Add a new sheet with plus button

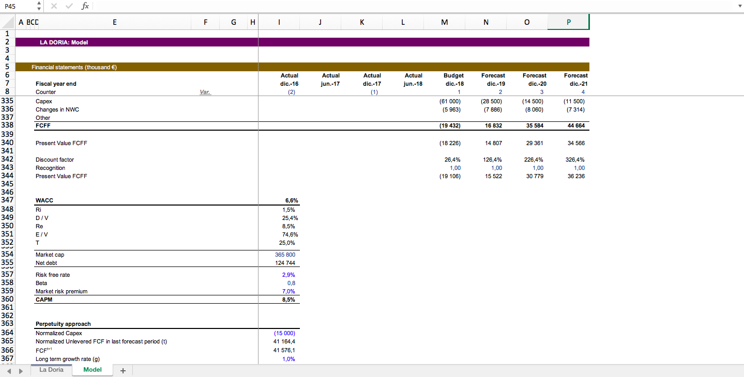pyautogui.click(x=123, y=370)
